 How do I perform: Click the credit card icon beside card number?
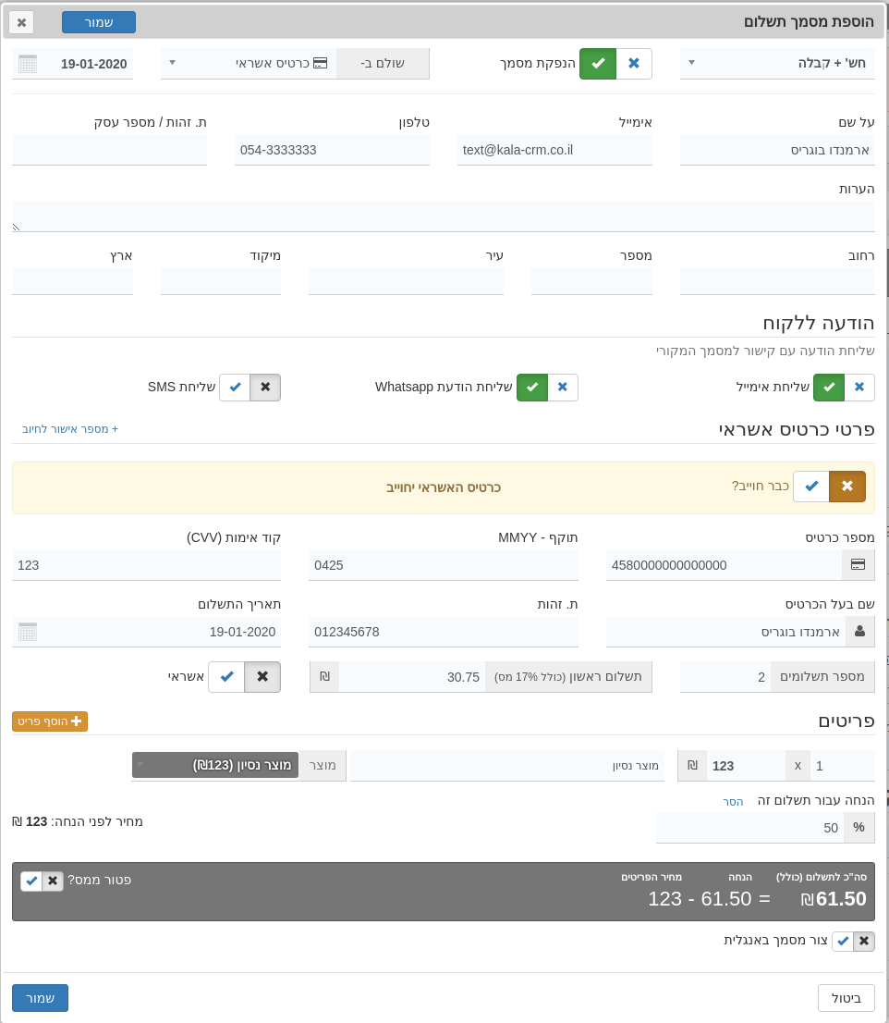858,565
